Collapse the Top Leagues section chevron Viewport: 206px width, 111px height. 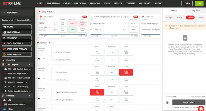30,65
